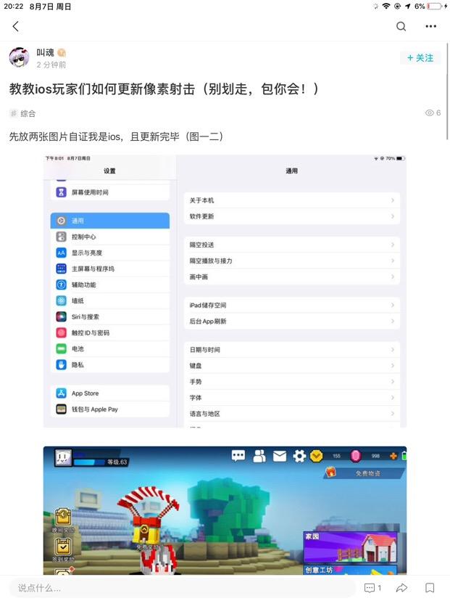Expand the 后台App刷新 row chevron
450x601 pixels.
(393, 322)
